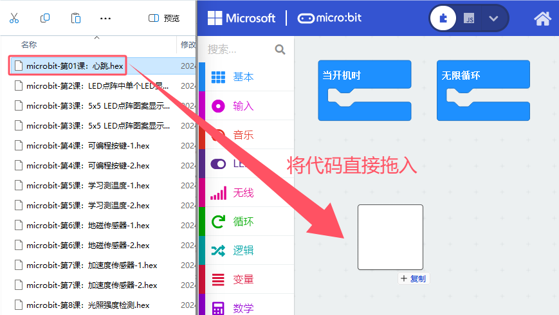Click the Copy icon in Explorer toolbar

45,18
